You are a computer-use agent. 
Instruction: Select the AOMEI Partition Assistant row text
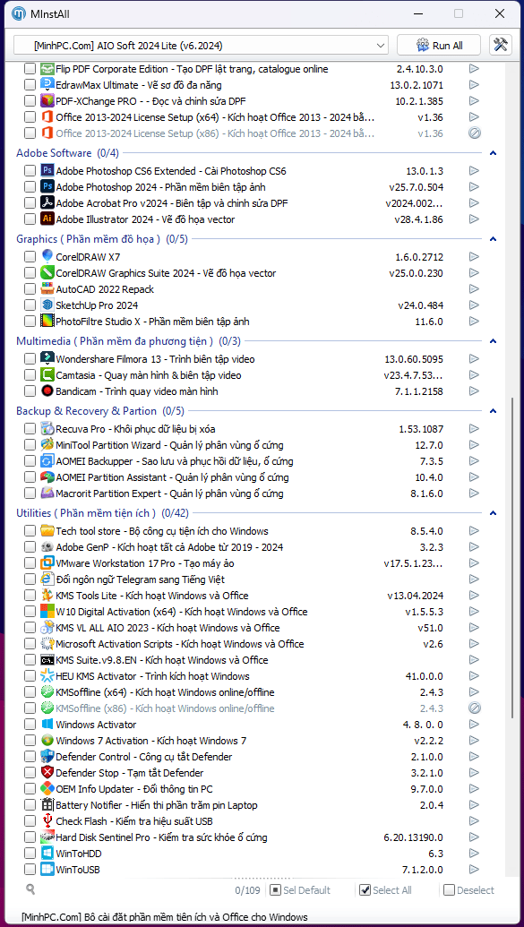(172, 476)
